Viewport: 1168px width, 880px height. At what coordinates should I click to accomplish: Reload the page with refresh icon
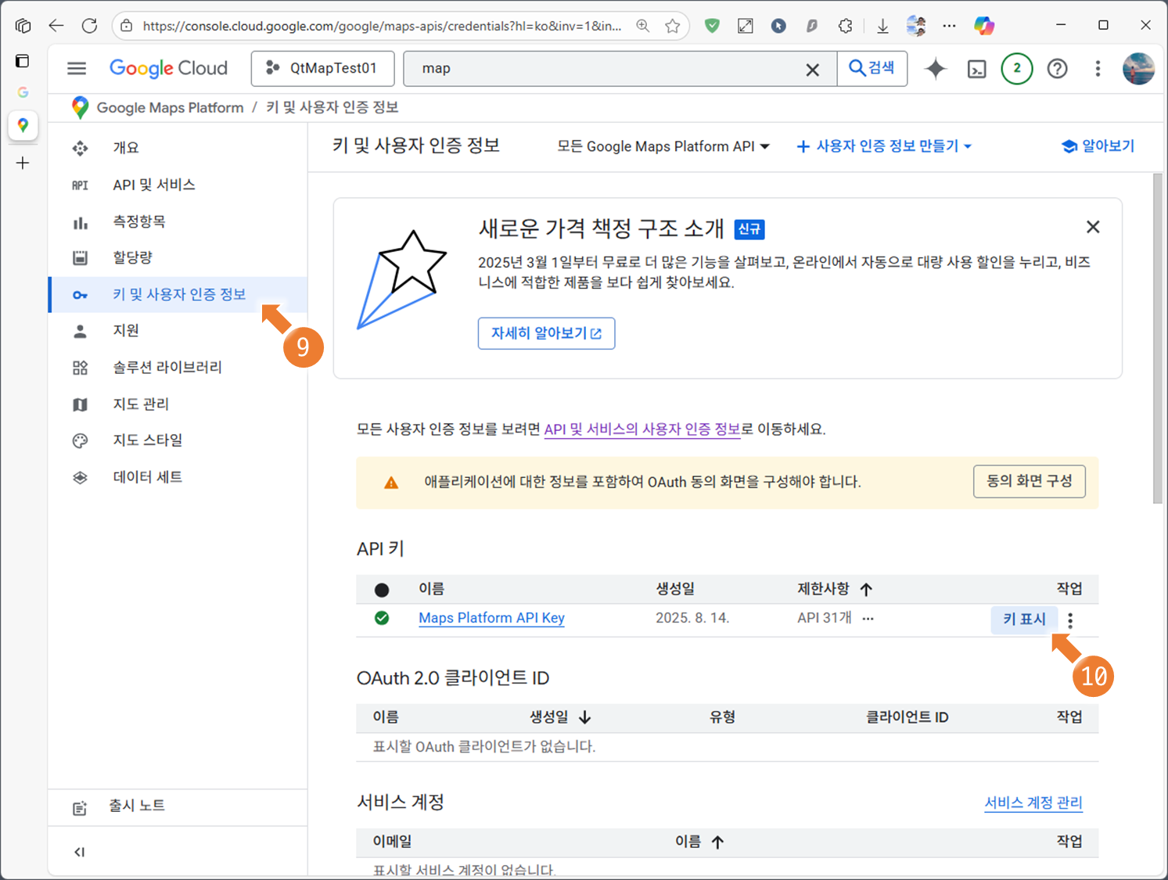[90, 26]
